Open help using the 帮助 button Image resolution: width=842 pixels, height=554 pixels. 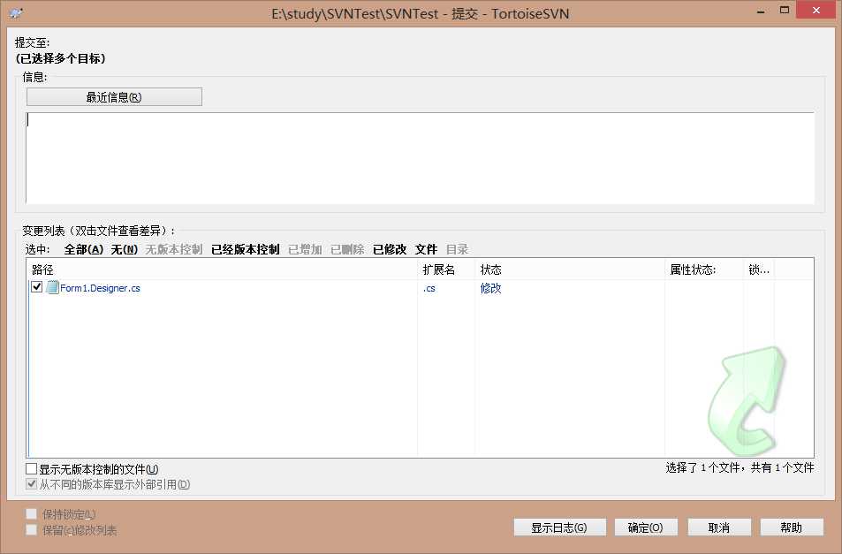click(x=792, y=527)
